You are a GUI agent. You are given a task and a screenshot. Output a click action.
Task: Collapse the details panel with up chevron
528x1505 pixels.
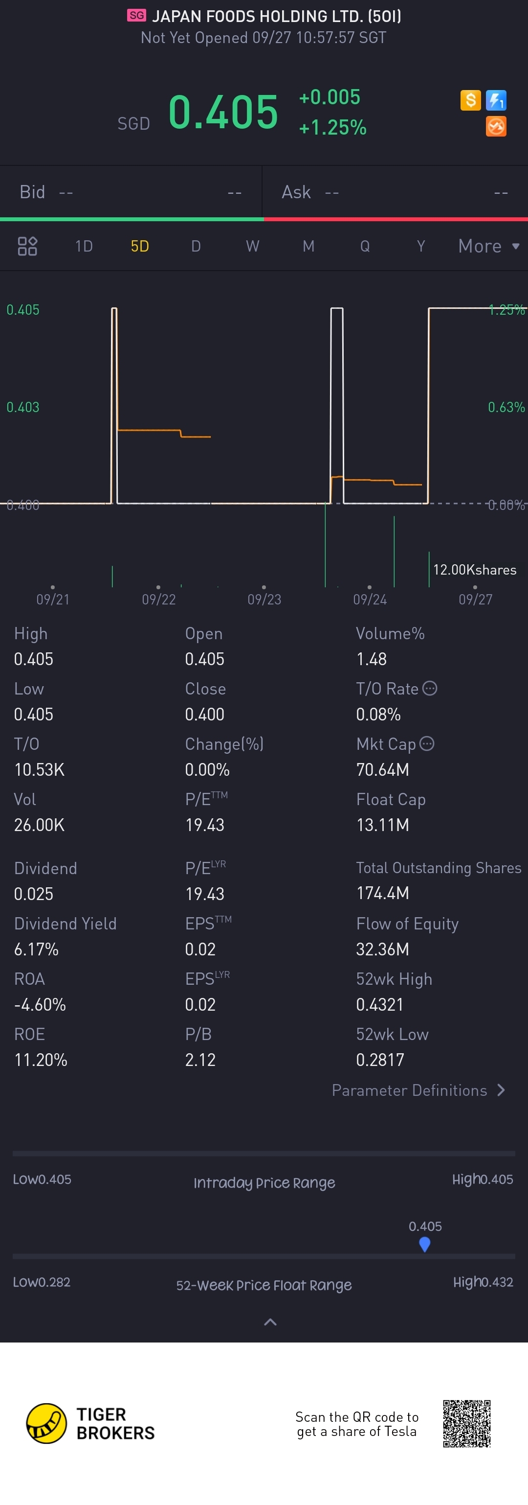[270, 1321]
